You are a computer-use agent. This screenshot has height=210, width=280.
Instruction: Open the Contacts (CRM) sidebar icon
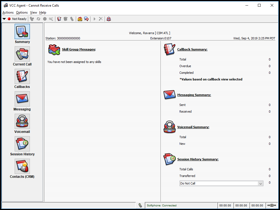(x=22, y=166)
